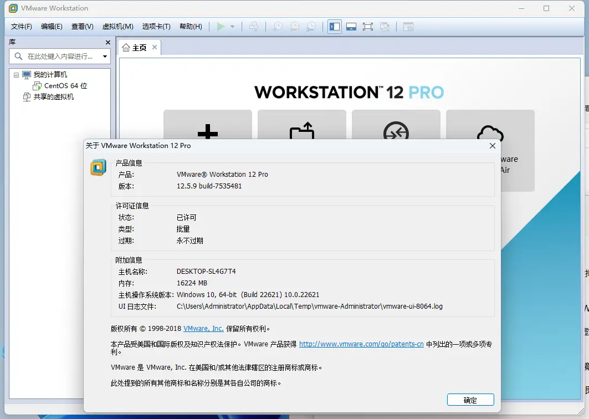Image resolution: width=589 pixels, height=419 pixels.
Task: Open the snapshot manager toolbar icon
Action: tap(311, 27)
